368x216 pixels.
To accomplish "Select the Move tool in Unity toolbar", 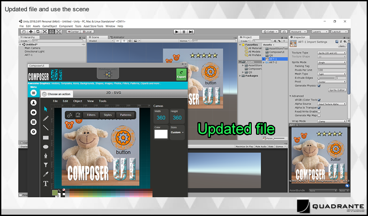I will tap(31, 32).
